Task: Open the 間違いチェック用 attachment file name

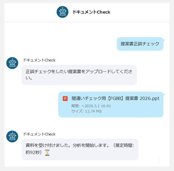Action: pyautogui.click(x=116, y=98)
